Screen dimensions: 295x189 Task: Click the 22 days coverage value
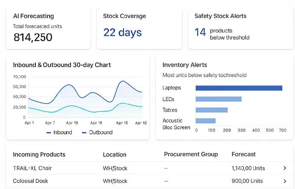pos(122,32)
